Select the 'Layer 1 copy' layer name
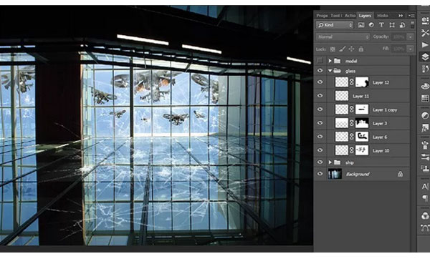Viewport: 430px width, 259px height. [x=385, y=109]
